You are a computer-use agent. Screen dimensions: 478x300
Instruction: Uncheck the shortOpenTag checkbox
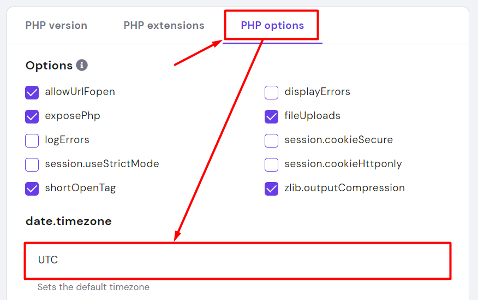click(32, 189)
